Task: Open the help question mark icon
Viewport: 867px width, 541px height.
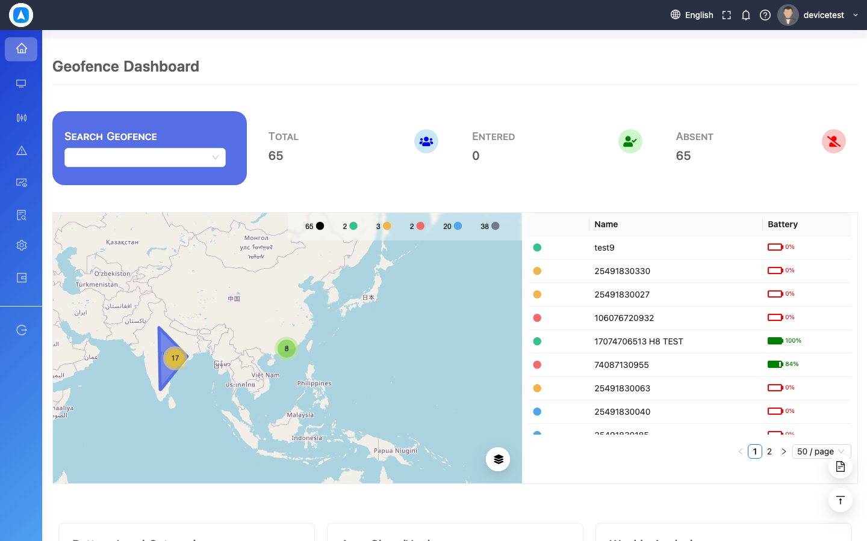Action: tap(765, 15)
